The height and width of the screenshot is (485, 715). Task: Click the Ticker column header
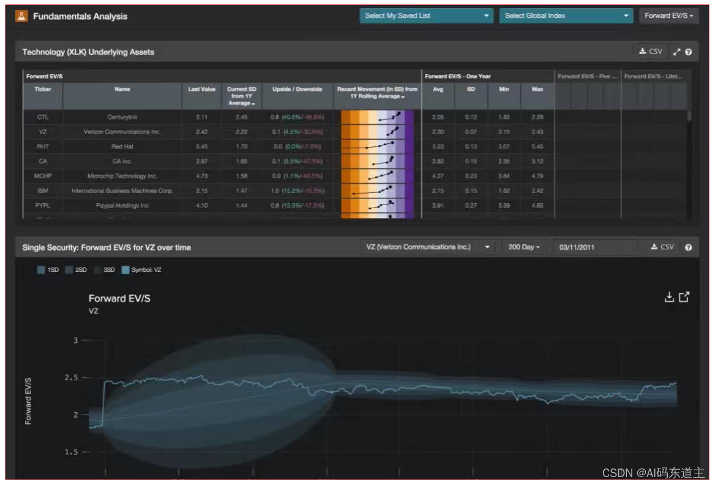pyautogui.click(x=43, y=96)
